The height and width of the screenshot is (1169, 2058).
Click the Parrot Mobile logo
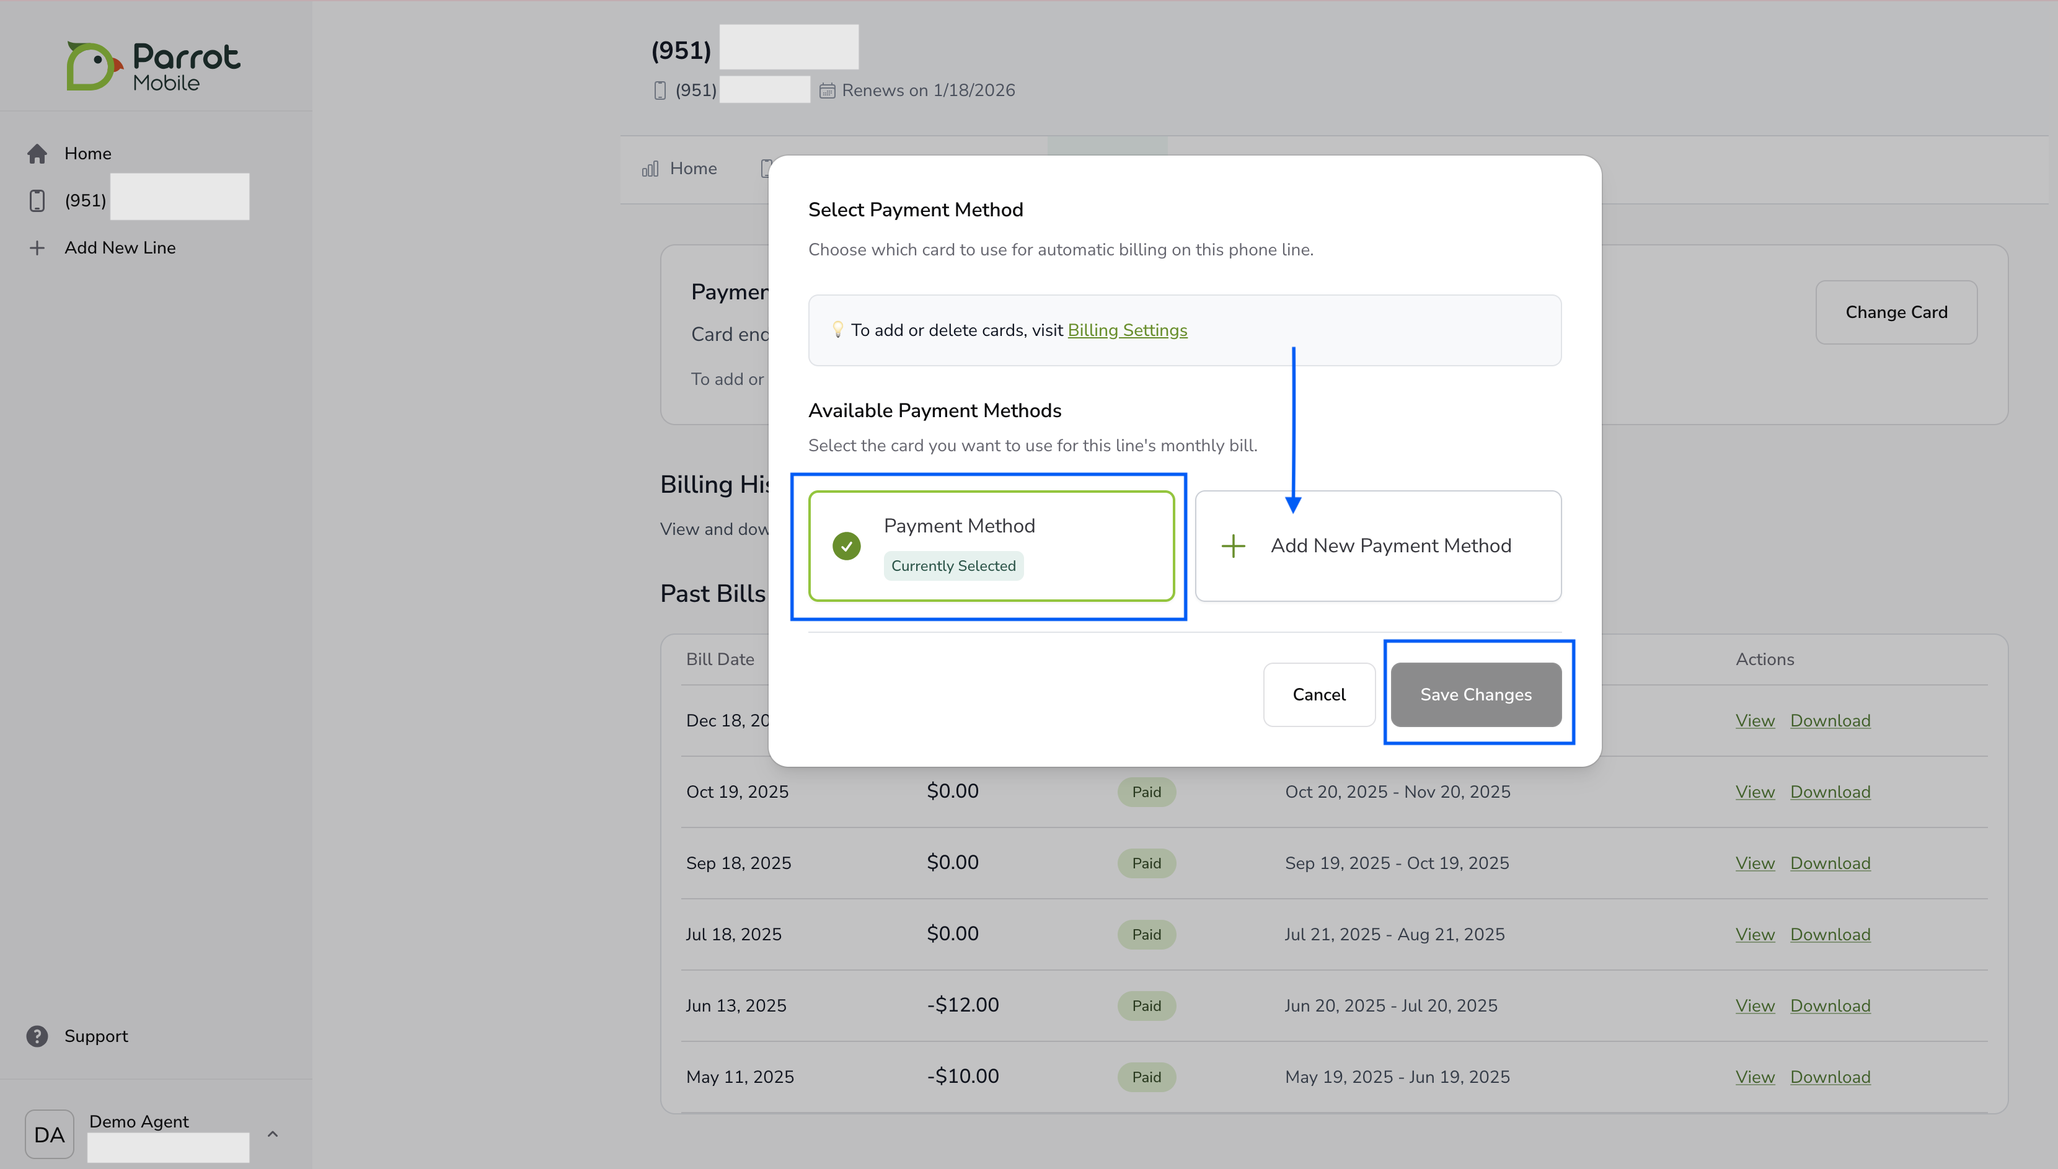tap(152, 66)
